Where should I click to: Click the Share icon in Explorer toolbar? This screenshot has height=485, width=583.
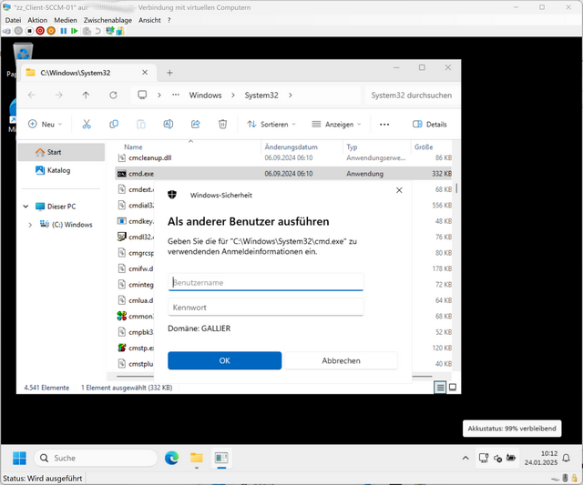click(196, 125)
